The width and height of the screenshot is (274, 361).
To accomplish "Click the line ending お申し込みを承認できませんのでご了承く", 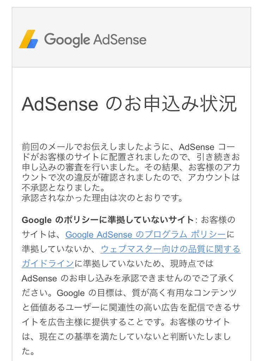I will [x=128, y=278].
